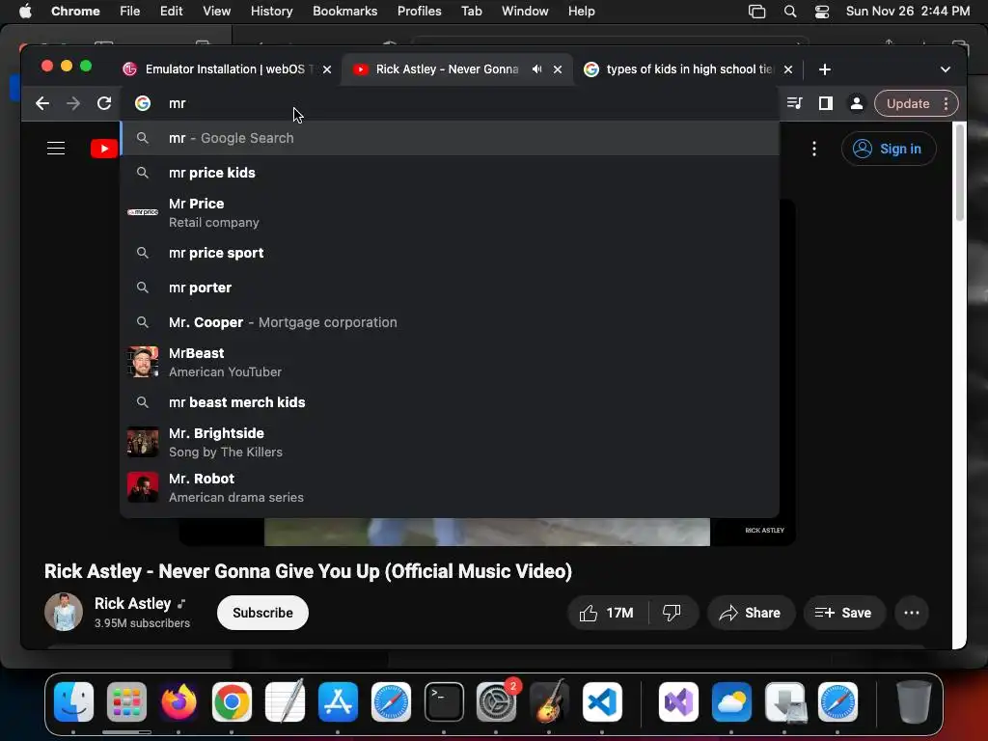This screenshot has width=988, height=741.
Task: Click the Chrome Update button
Action: (907, 103)
